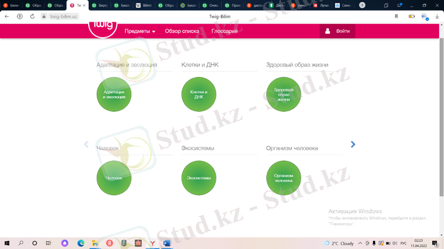Show hidden tray icons chevron
The height and width of the screenshot is (249, 444).
(x=360, y=243)
